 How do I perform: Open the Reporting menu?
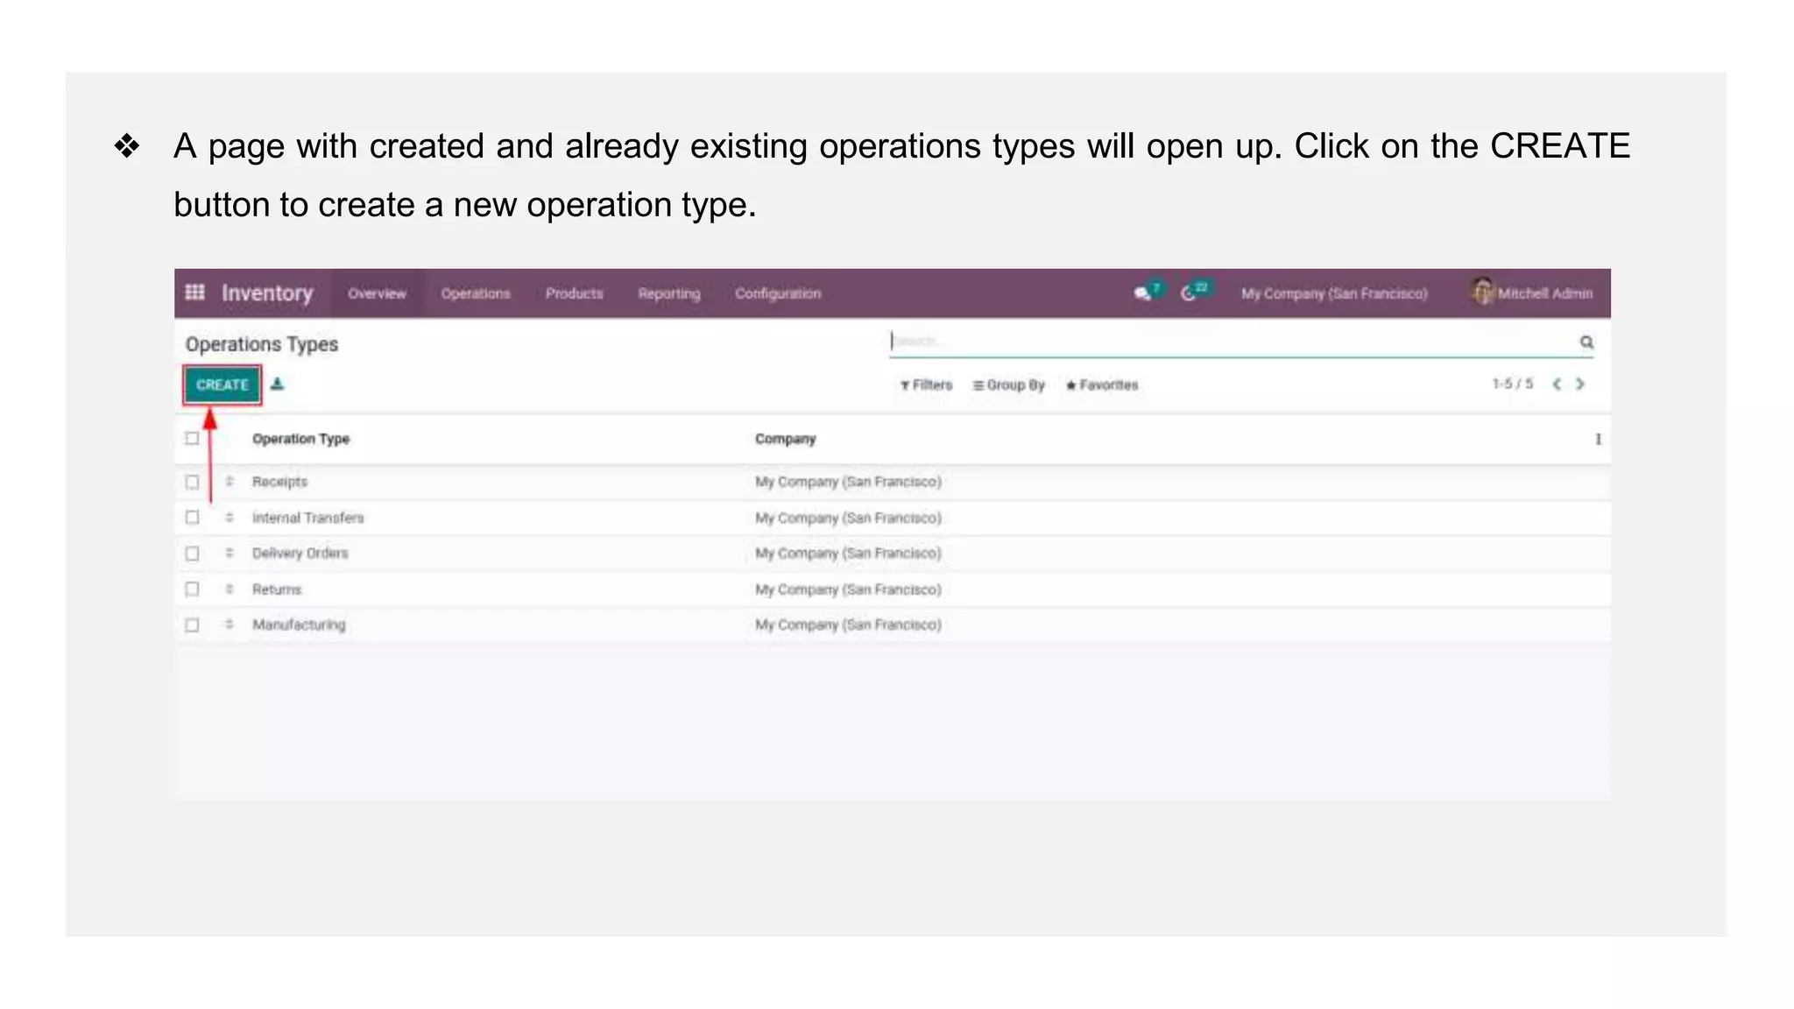669,293
